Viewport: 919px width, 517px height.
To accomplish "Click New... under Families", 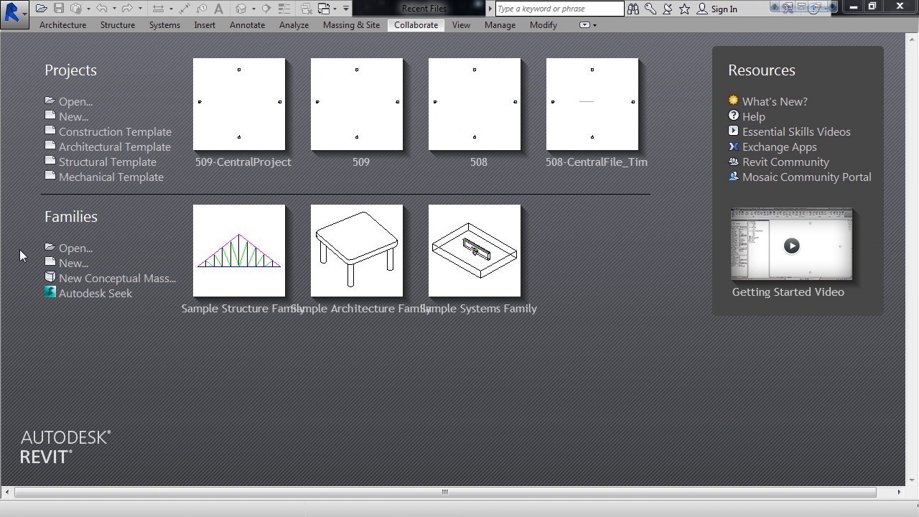I will coord(73,264).
